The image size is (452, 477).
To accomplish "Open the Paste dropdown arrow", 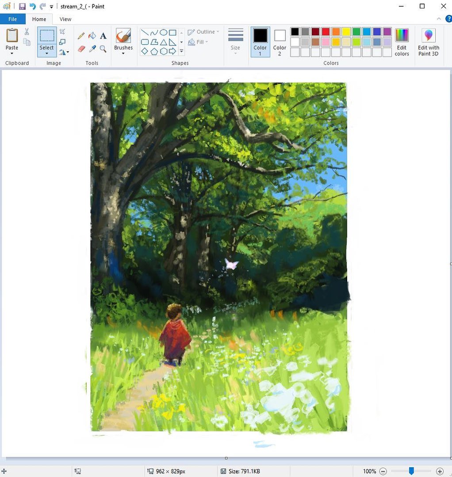I will pos(12,54).
